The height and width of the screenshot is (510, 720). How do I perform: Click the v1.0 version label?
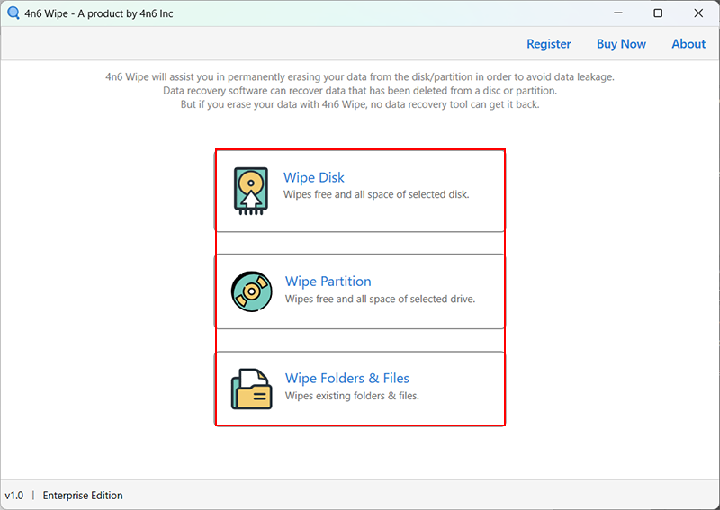(x=14, y=496)
